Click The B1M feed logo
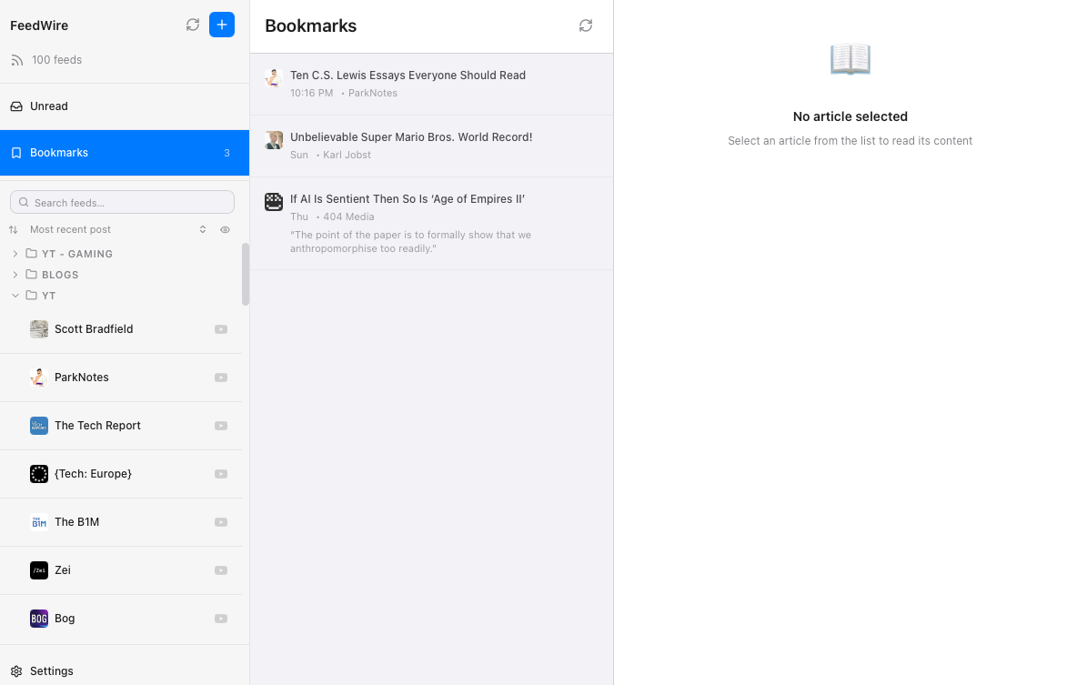Viewport: 1077px width, 685px height. click(x=39, y=522)
